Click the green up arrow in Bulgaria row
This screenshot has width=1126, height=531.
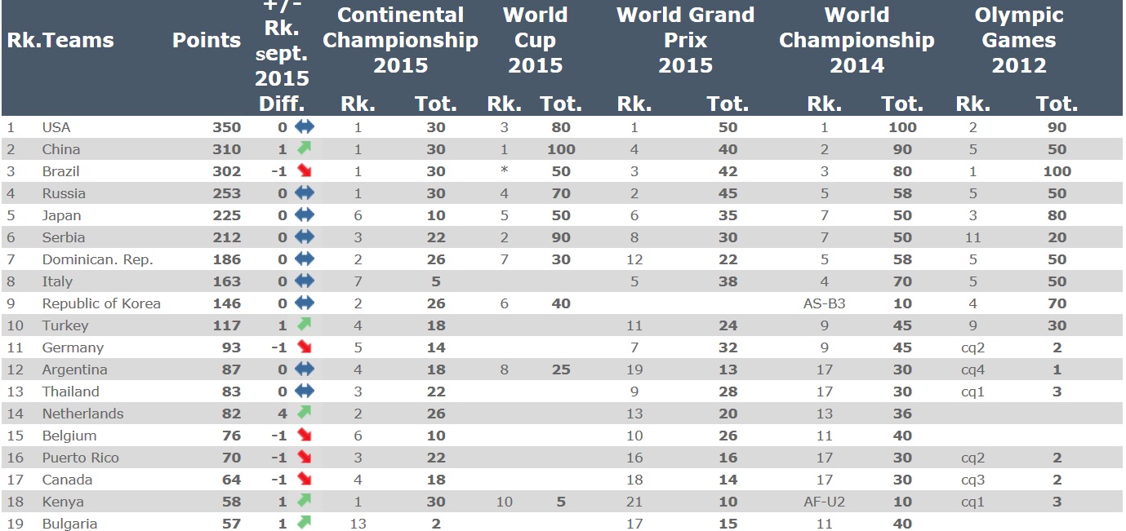point(305,522)
